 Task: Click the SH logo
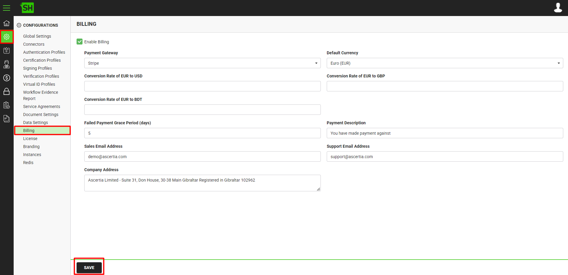point(27,8)
